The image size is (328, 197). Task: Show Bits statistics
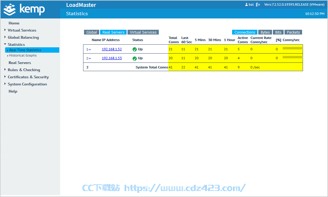coord(278,32)
